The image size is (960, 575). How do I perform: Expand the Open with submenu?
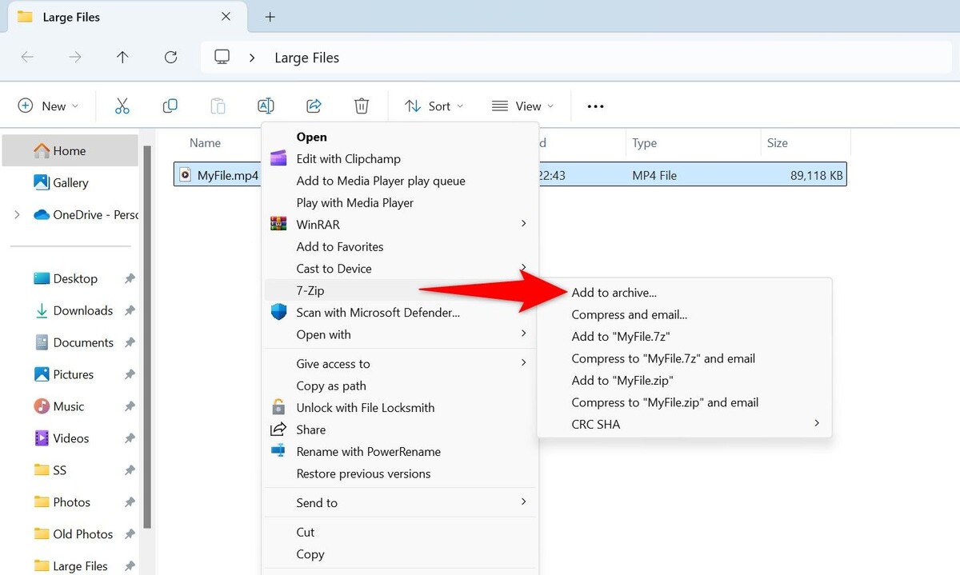pyautogui.click(x=524, y=333)
